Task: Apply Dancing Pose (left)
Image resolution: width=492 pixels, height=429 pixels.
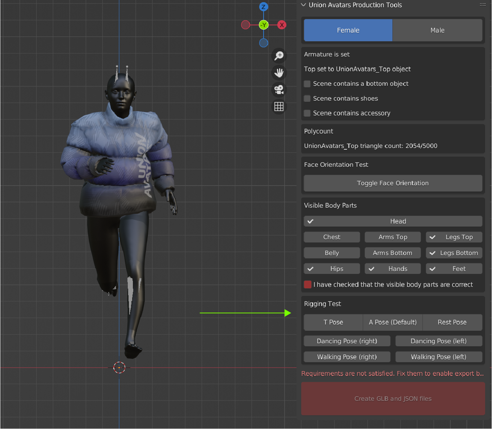Action: tap(439, 341)
